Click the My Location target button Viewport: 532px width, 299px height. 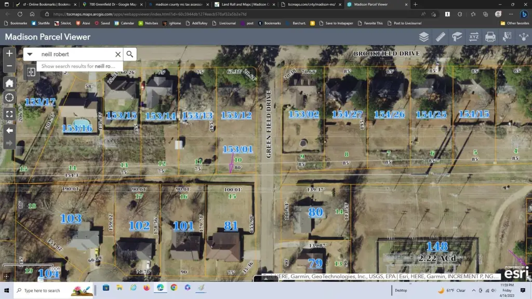click(x=9, y=98)
